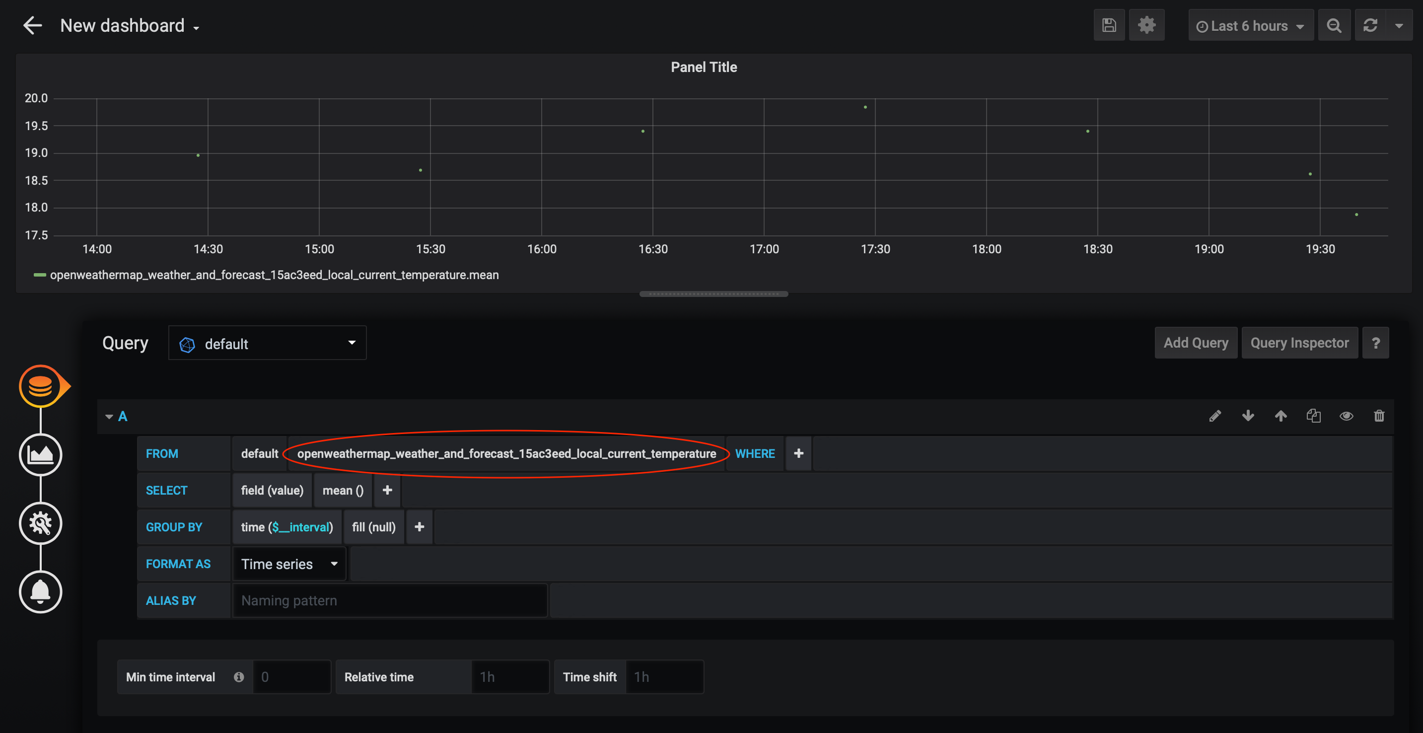The image size is (1423, 733).
Task: Duplicate query A with copy icon
Action: coord(1313,416)
